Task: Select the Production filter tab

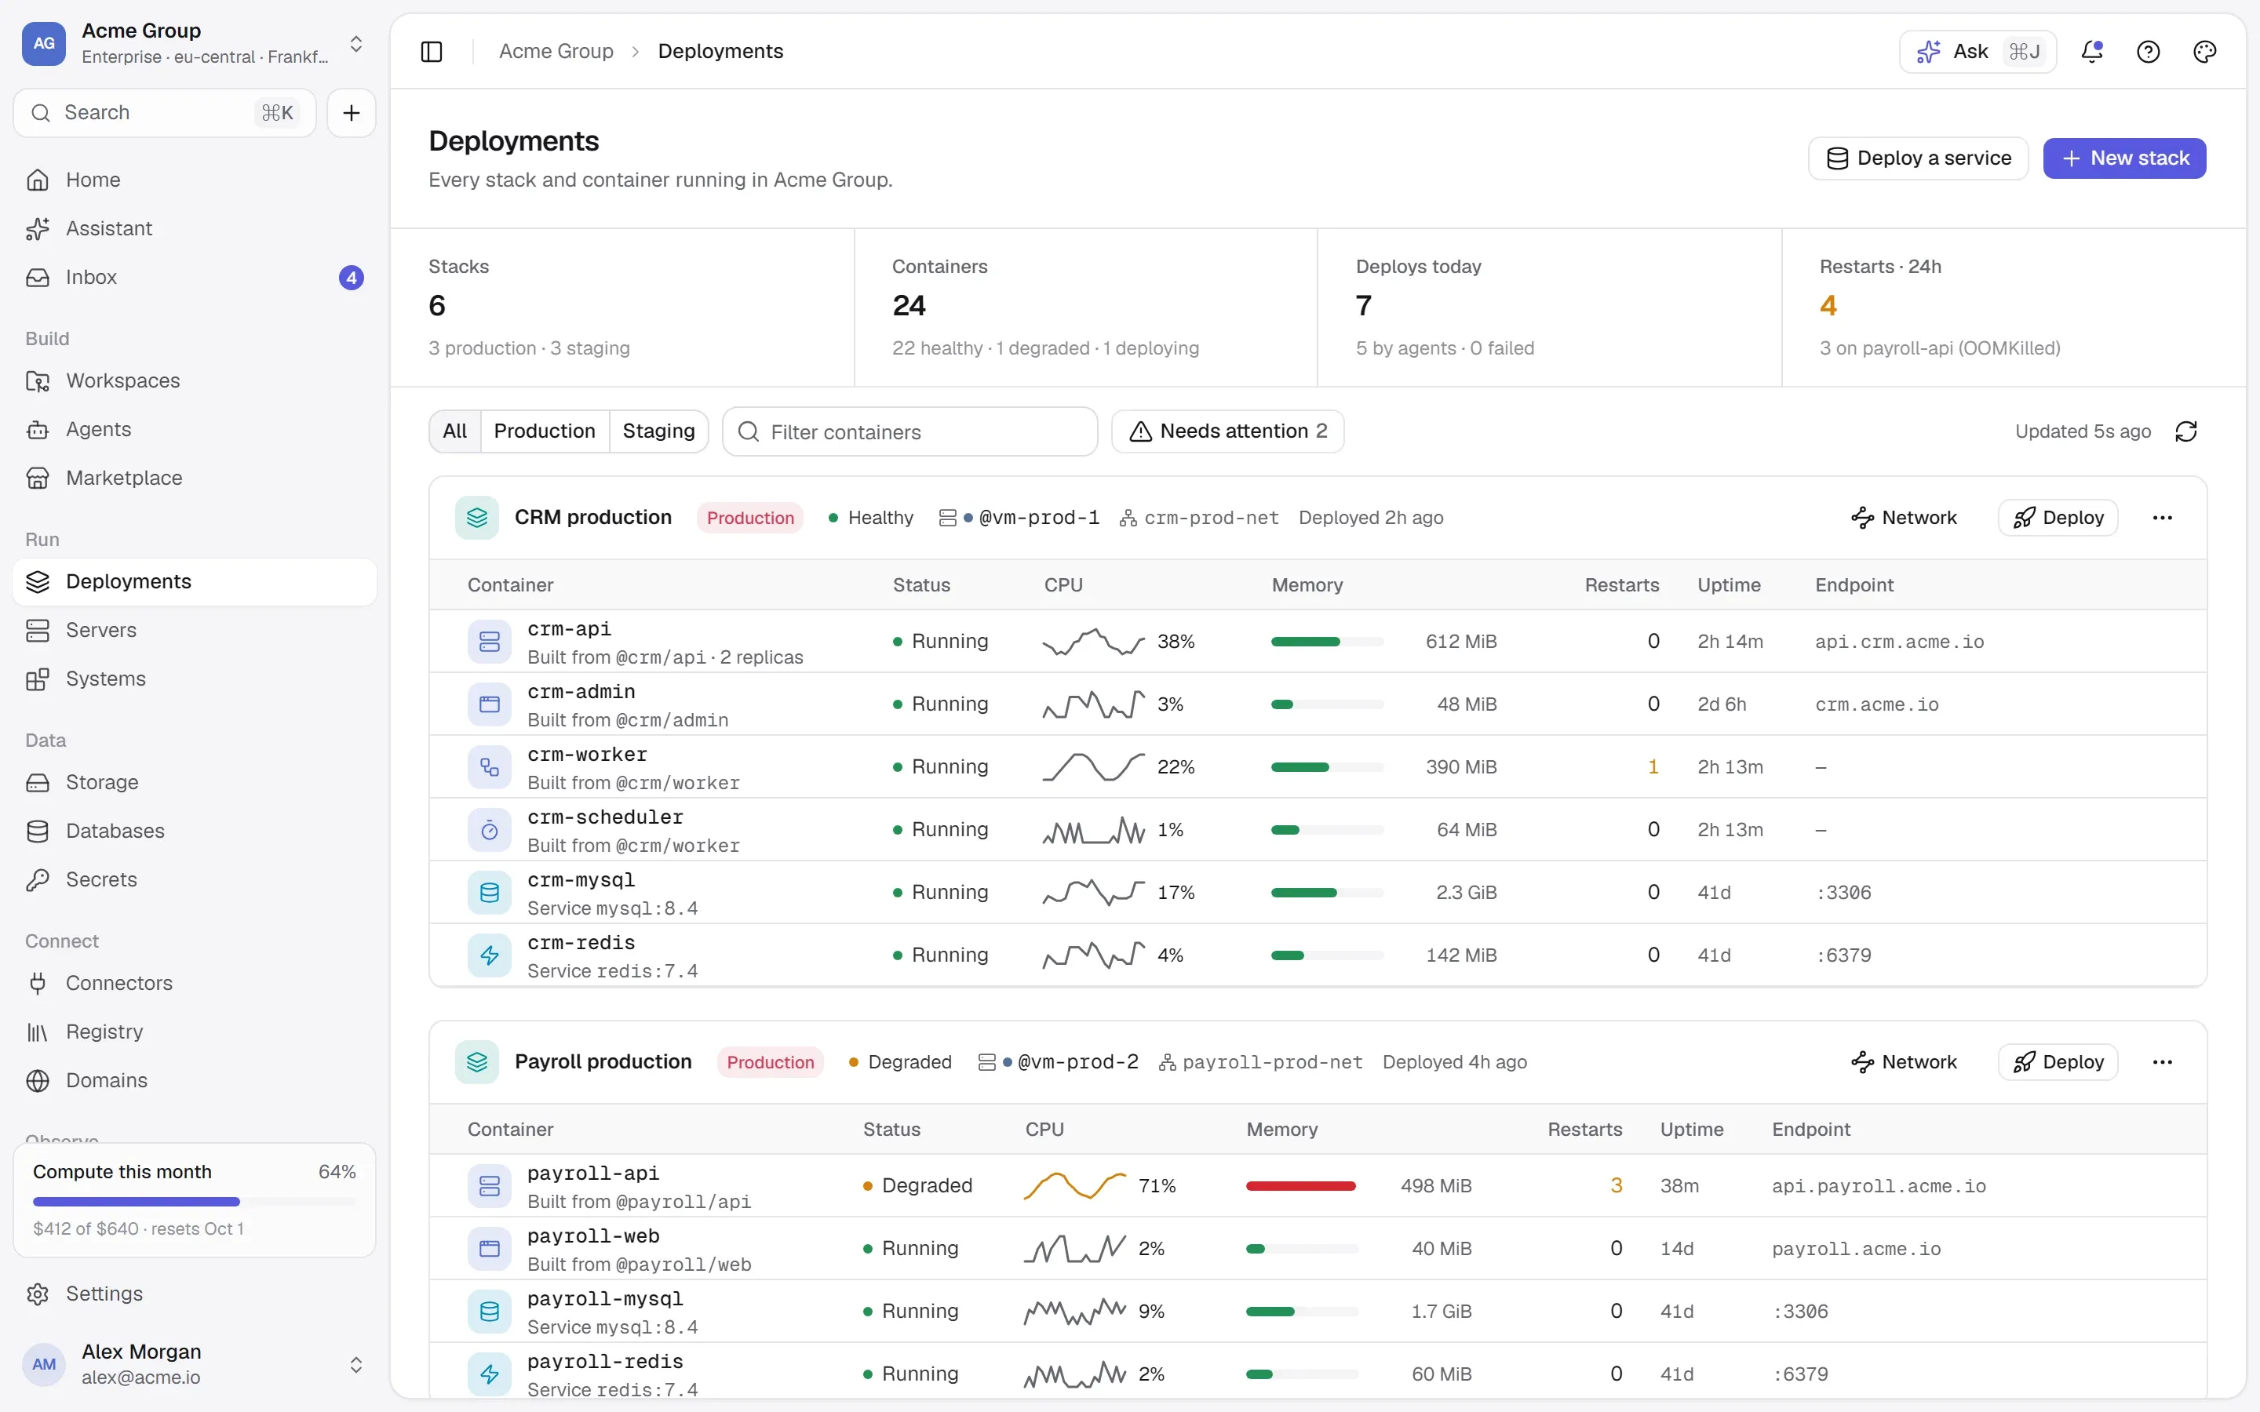Action: pyautogui.click(x=545, y=431)
